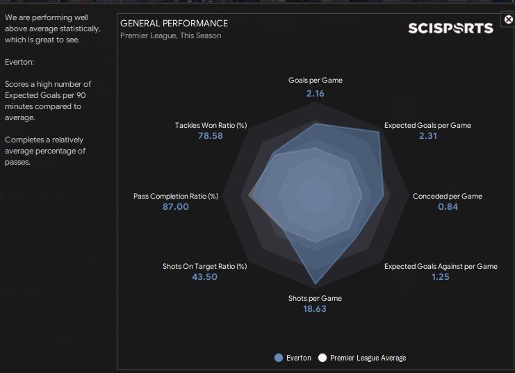This screenshot has height=373, width=515.
Task: Click the blue Everton legend dot
Action: (x=279, y=358)
